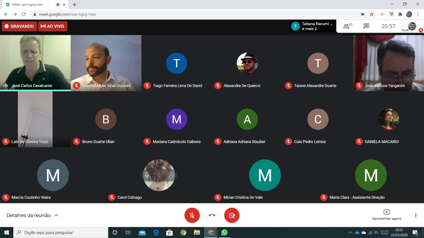Open WhatsApp from the taskbar

(224, 232)
